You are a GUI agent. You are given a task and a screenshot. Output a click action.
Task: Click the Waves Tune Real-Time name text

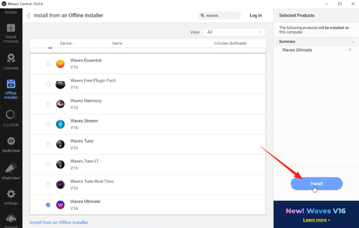tap(92, 181)
